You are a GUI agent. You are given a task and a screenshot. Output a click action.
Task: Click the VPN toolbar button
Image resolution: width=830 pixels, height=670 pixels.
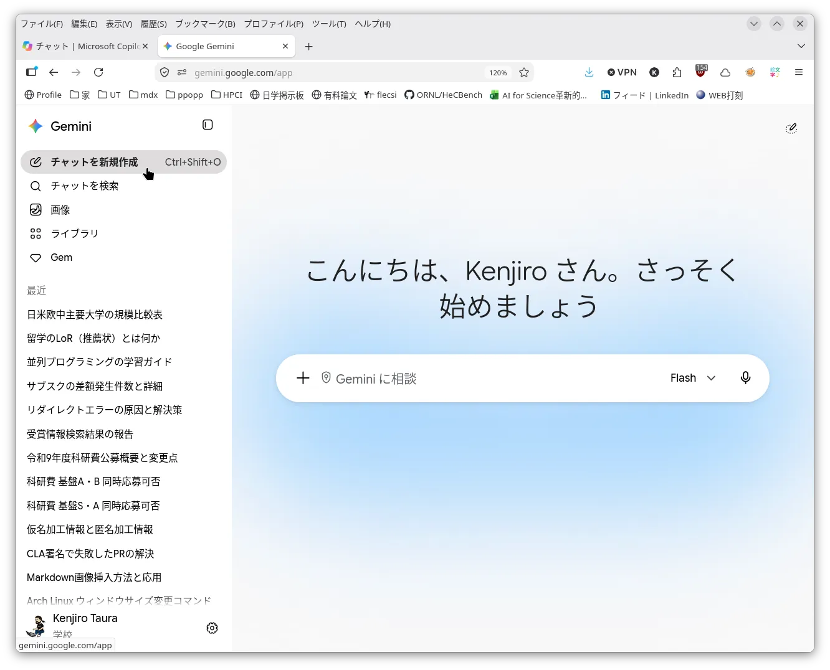(622, 72)
